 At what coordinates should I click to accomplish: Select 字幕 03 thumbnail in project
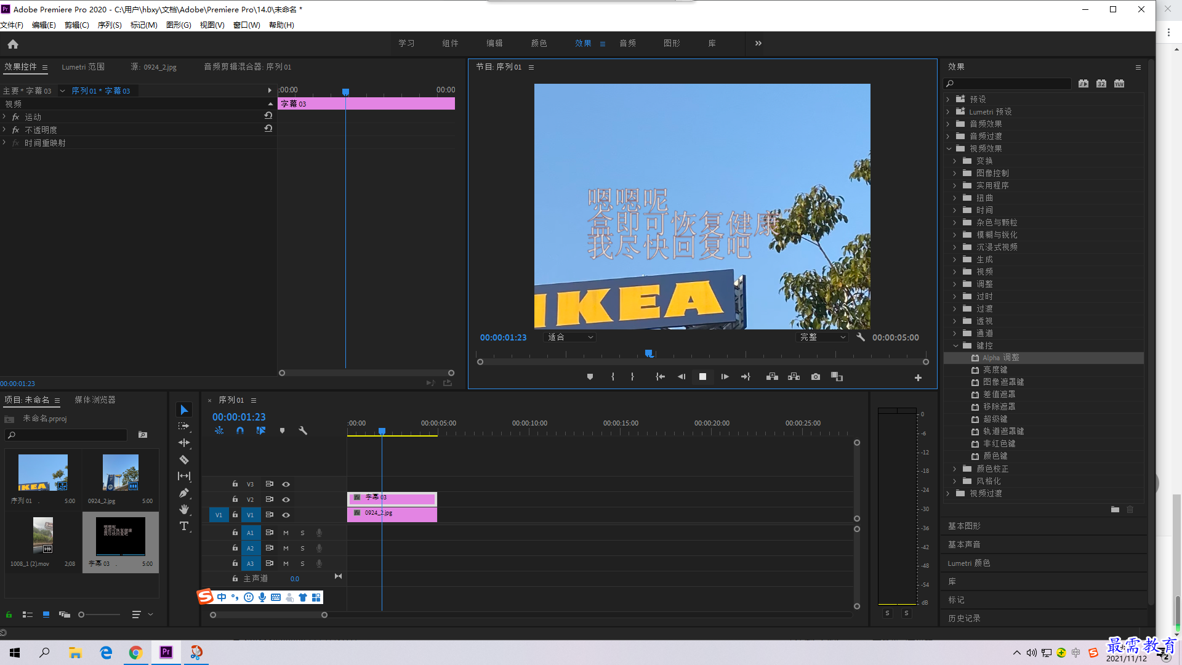[x=121, y=537]
